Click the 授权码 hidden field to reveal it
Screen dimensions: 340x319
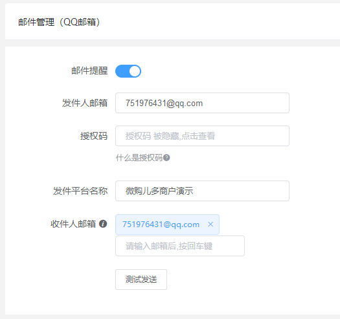pyautogui.click(x=202, y=136)
